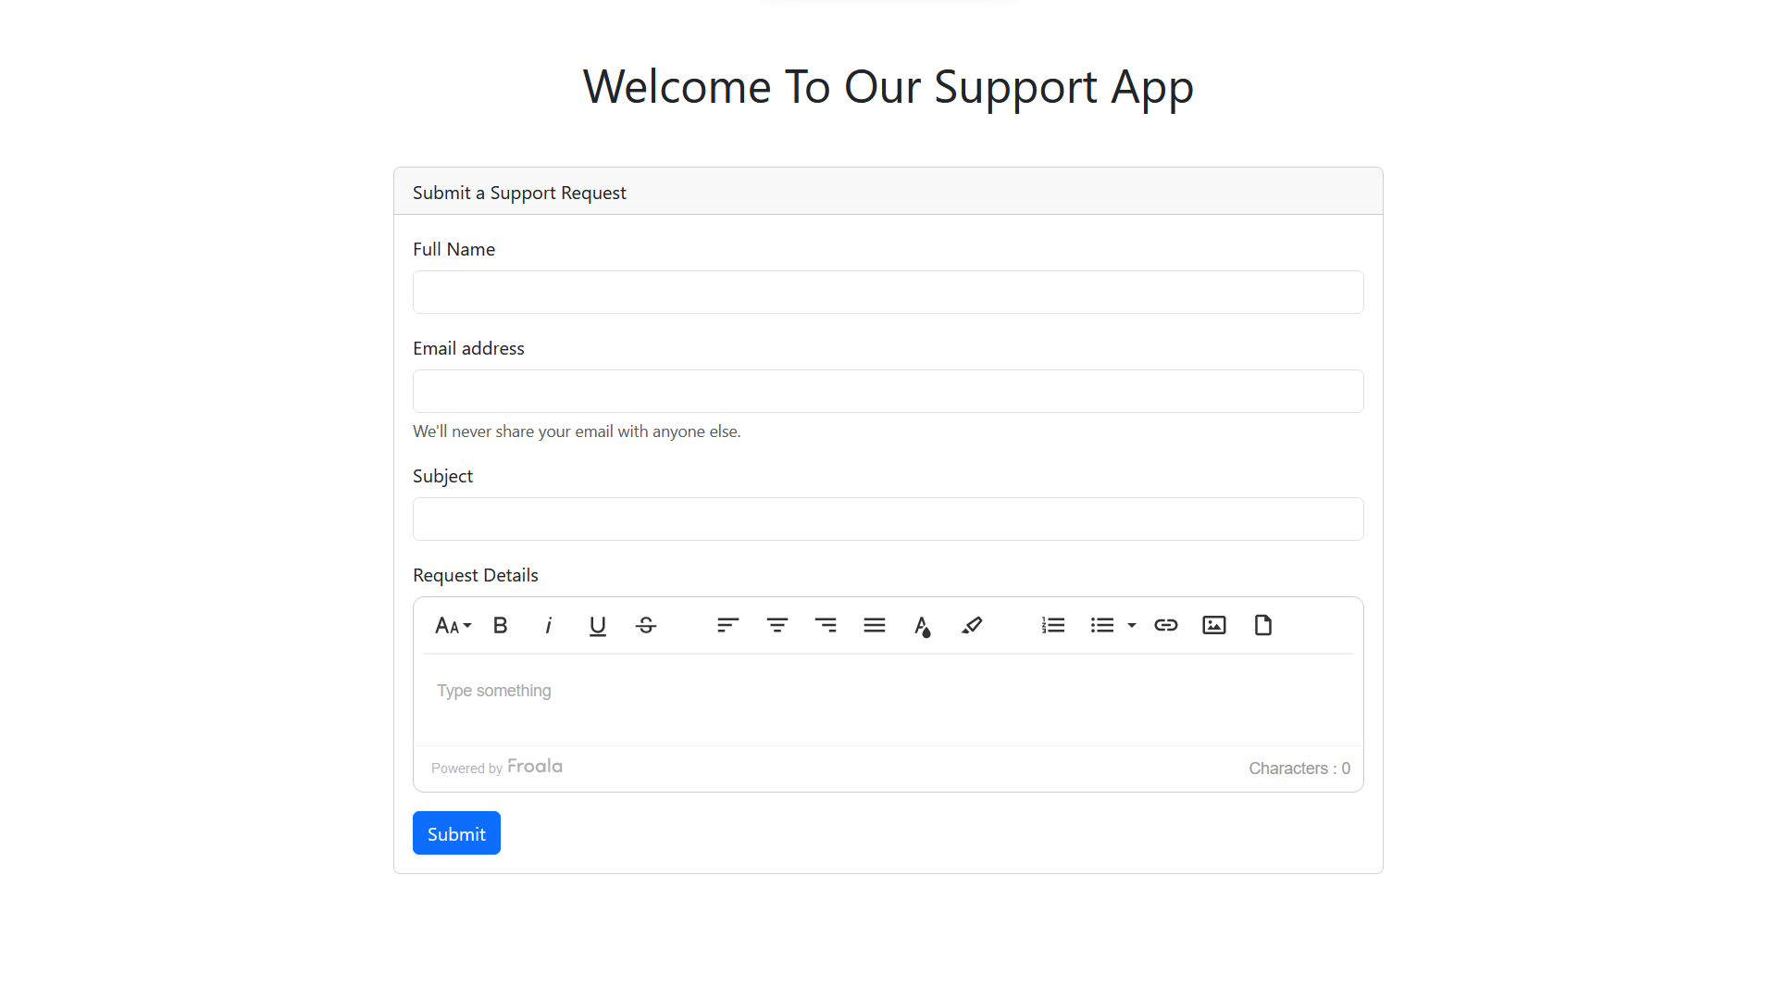Align text to the right
1777x1000 pixels.
point(826,625)
